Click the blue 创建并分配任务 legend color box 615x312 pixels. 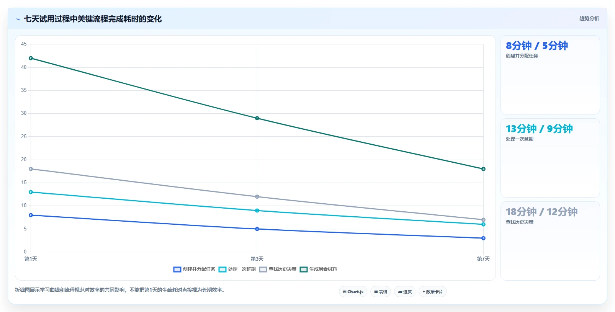click(x=177, y=270)
